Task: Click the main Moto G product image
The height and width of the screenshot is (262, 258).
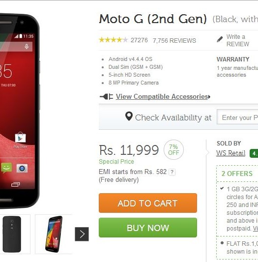Action: 20,111
